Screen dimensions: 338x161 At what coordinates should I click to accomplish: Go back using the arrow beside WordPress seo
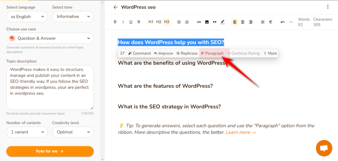116,7
